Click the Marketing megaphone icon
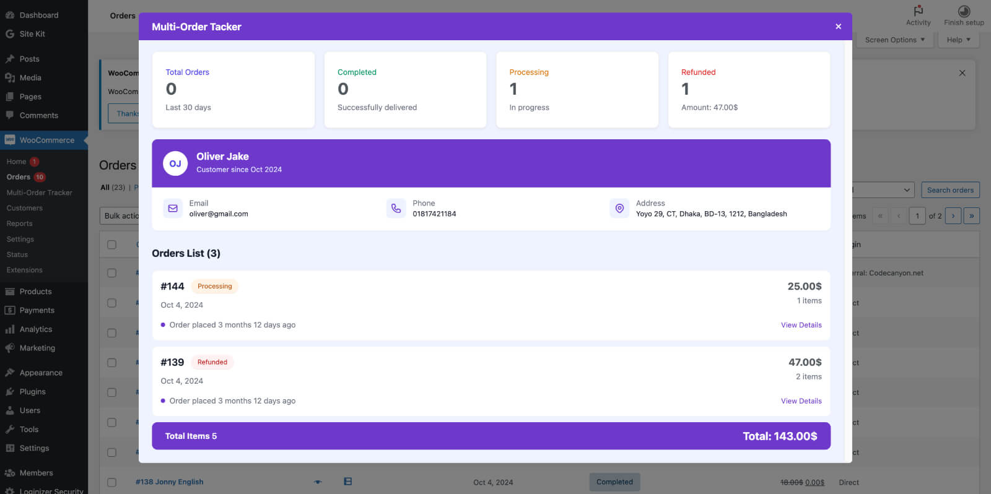The height and width of the screenshot is (494, 991). pyautogui.click(x=10, y=348)
